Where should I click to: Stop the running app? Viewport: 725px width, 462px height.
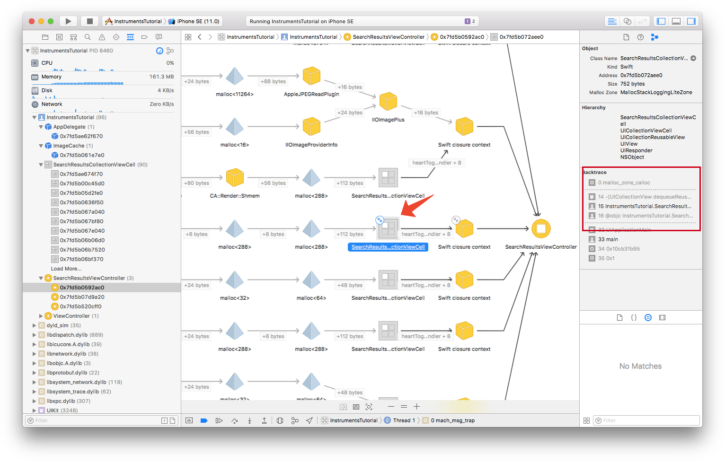(x=89, y=21)
